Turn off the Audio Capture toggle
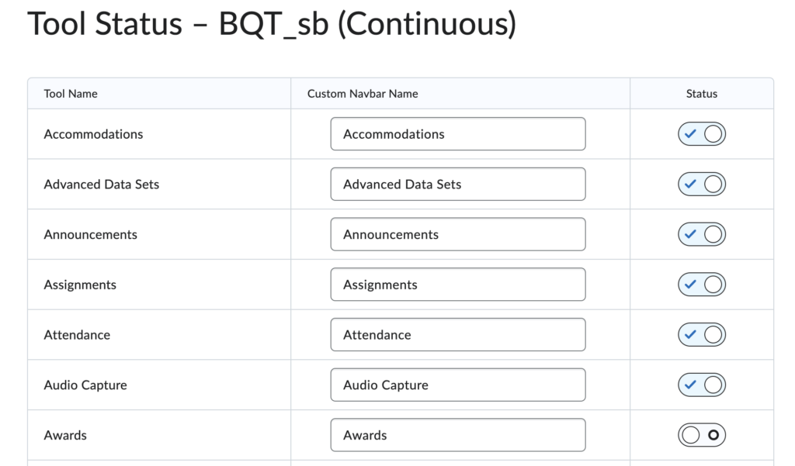 click(x=702, y=385)
